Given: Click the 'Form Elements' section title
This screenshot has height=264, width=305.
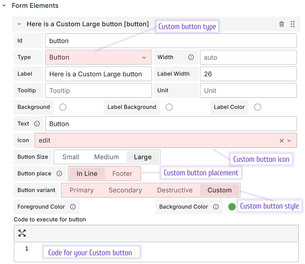Looking at the screenshot, I should pos(35,6).
